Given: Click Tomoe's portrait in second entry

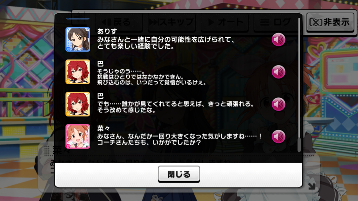Looking at the screenshot, I should [78, 104].
